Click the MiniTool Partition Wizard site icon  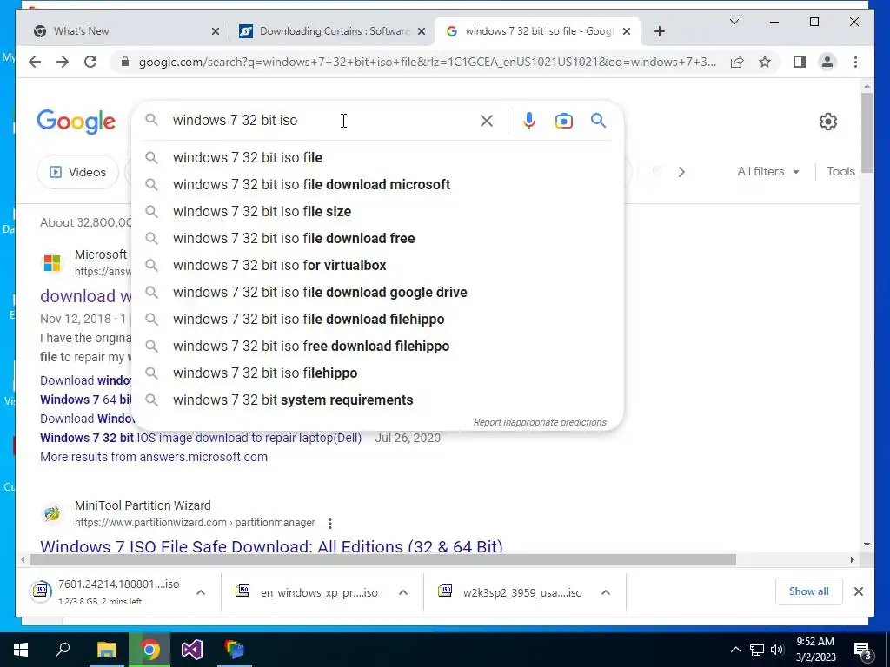point(52,514)
